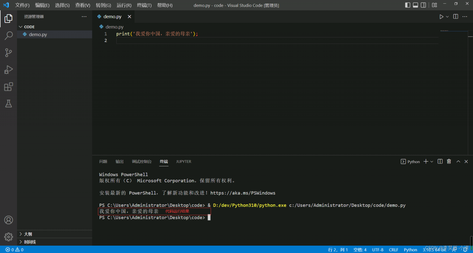Select language mode Python in status bar
Screen dimensions: 473x253
pos(410,250)
